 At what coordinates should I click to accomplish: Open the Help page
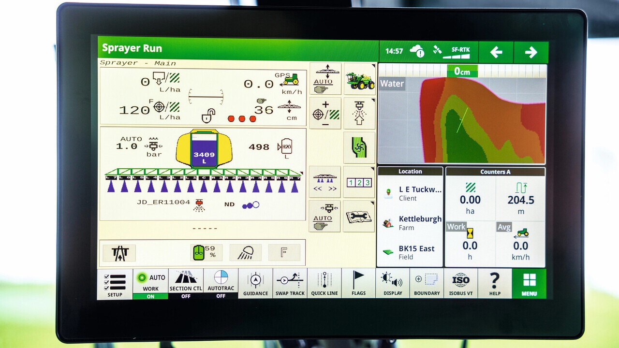click(495, 284)
